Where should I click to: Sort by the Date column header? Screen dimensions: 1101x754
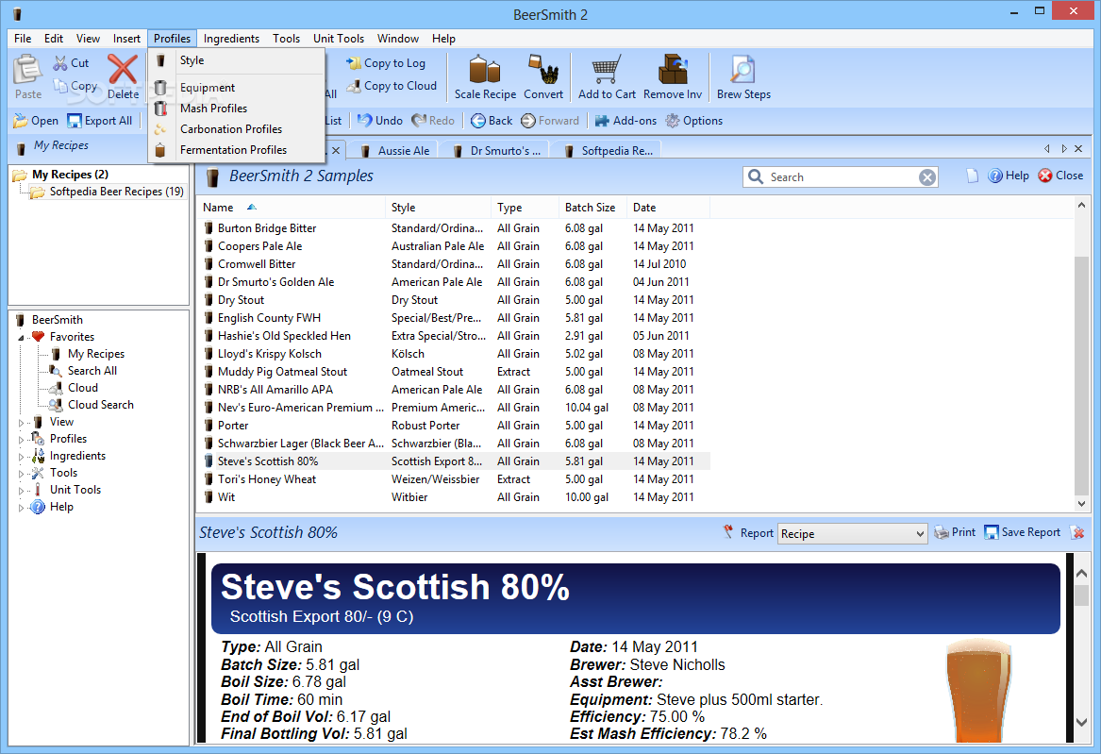point(668,207)
